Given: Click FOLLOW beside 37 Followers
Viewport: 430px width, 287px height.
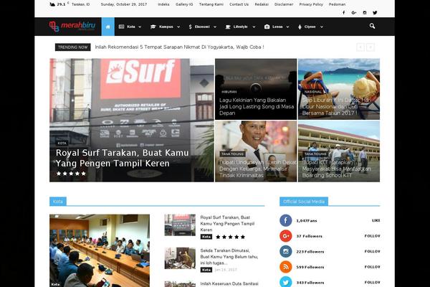Looking at the screenshot, I should (372, 236).
